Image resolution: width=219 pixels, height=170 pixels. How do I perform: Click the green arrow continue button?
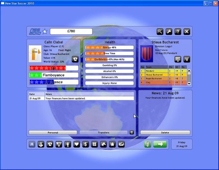click(160, 144)
